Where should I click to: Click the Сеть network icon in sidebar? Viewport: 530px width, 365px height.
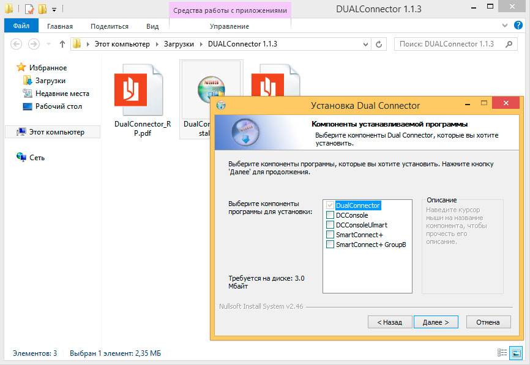(21, 157)
